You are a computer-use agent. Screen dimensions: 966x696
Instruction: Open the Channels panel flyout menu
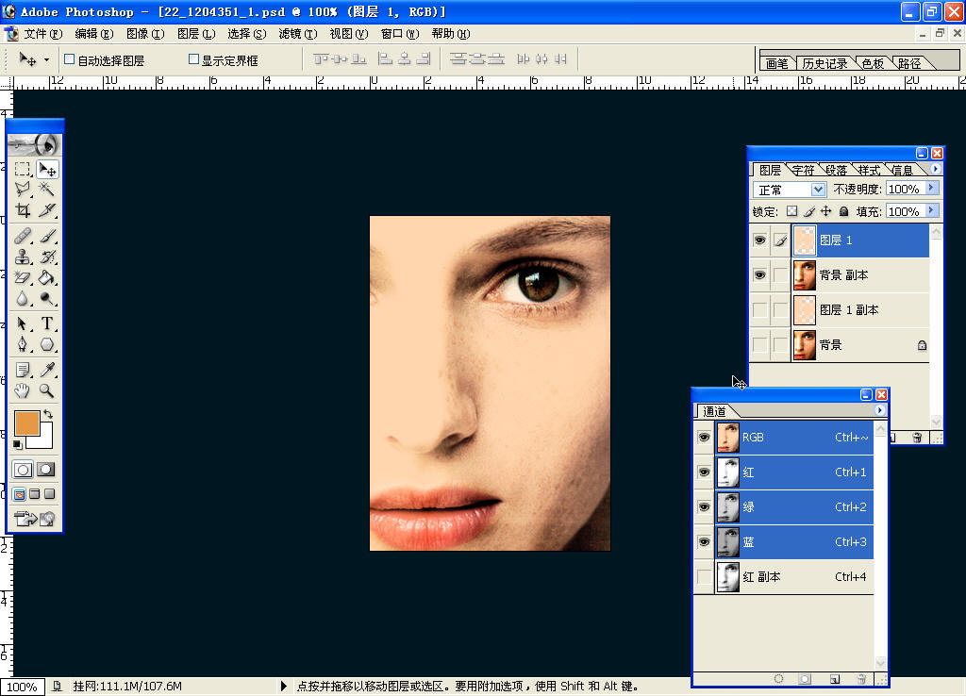coord(880,410)
